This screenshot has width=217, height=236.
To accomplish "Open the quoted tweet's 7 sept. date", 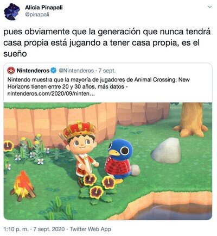I will 107,71.
